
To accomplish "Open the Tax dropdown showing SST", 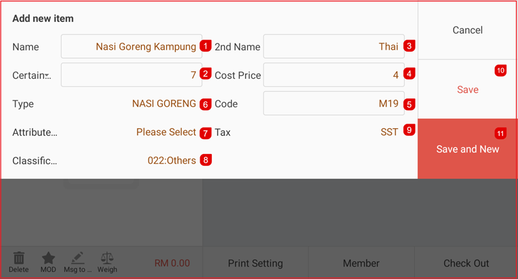I will (x=389, y=132).
